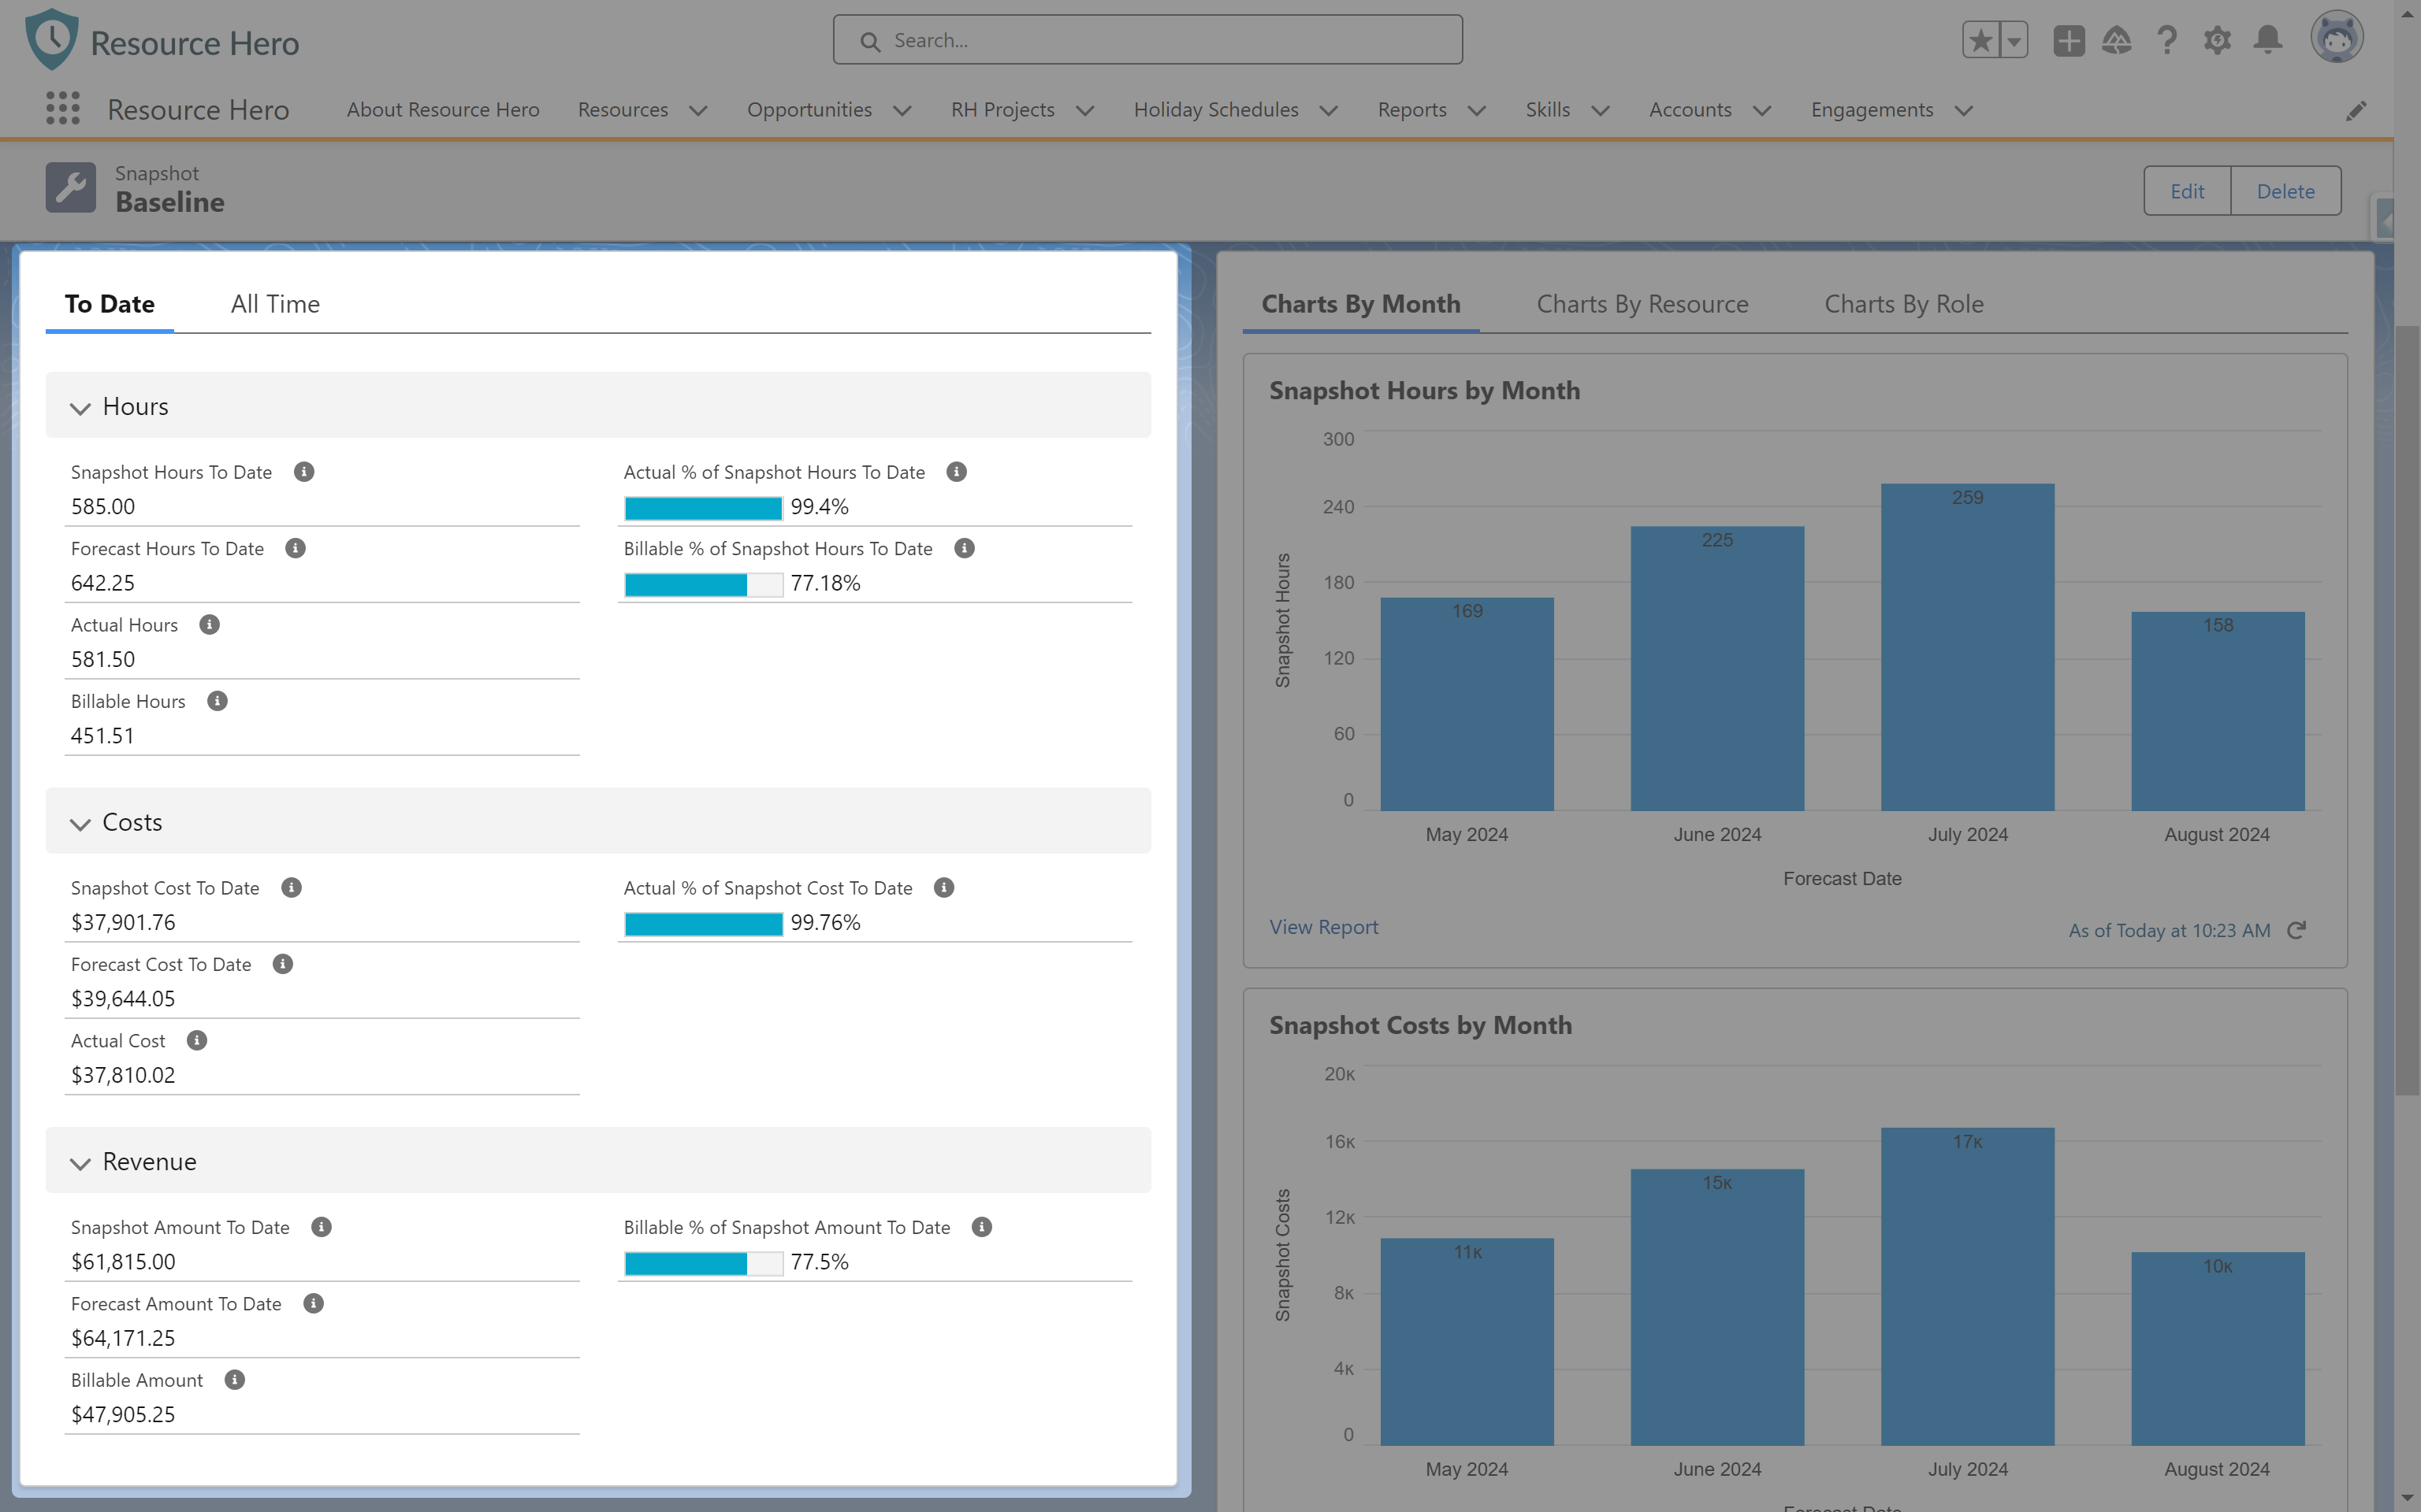Click the Snapshot wrench record icon

pyautogui.click(x=71, y=187)
